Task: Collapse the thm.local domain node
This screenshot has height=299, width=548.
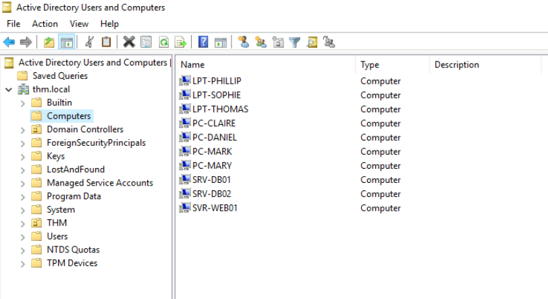Action: point(9,90)
